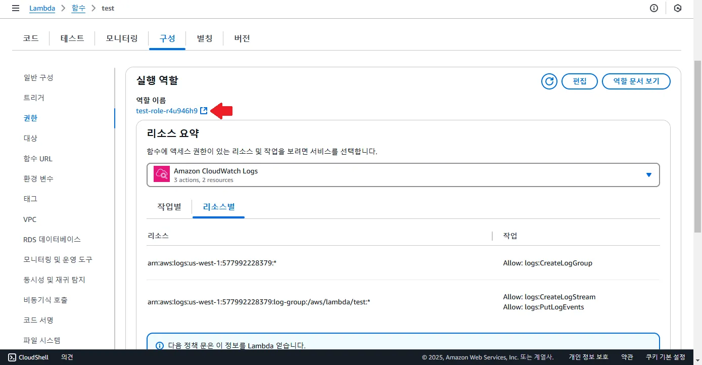The height and width of the screenshot is (365, 702).
Task: Select 권한 in the sidebar
Action: pos(30,118)
